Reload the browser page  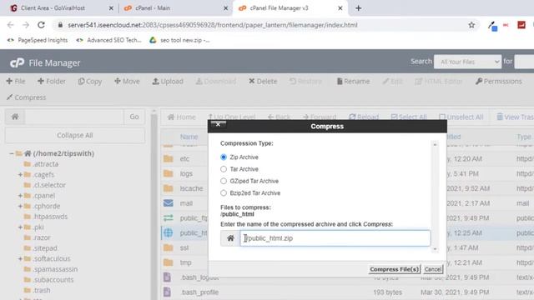click(41, 25)
